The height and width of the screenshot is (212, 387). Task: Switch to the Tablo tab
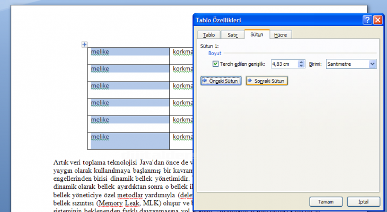coord(209,35)
